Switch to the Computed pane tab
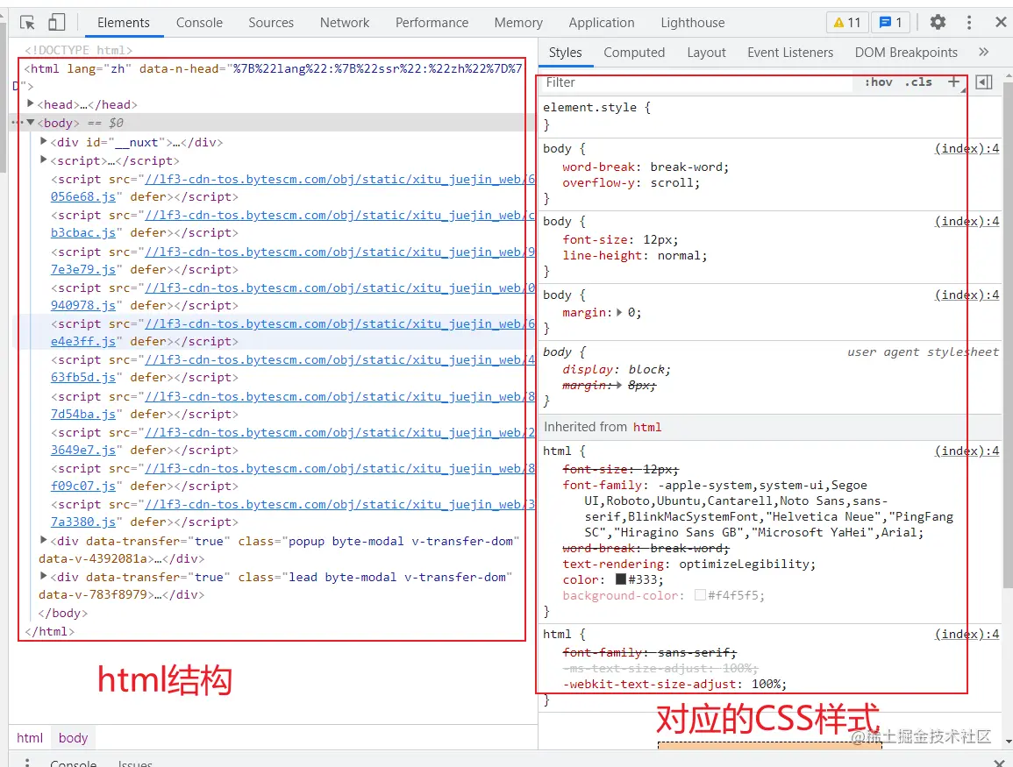 click(634, 53)
